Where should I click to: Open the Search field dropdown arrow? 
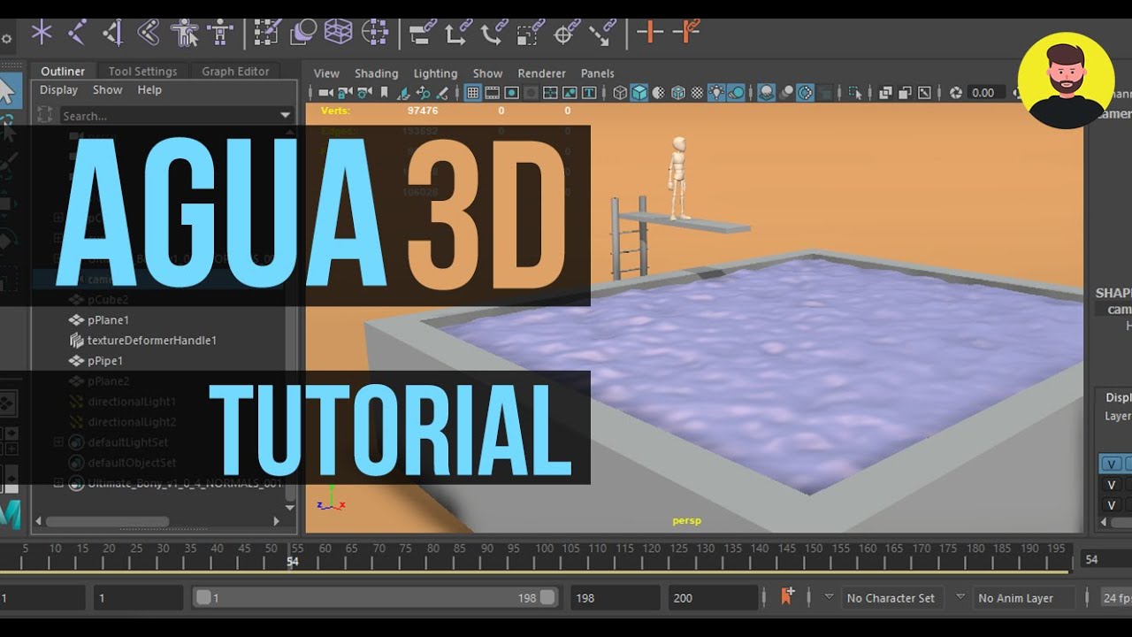pos(285,116)
